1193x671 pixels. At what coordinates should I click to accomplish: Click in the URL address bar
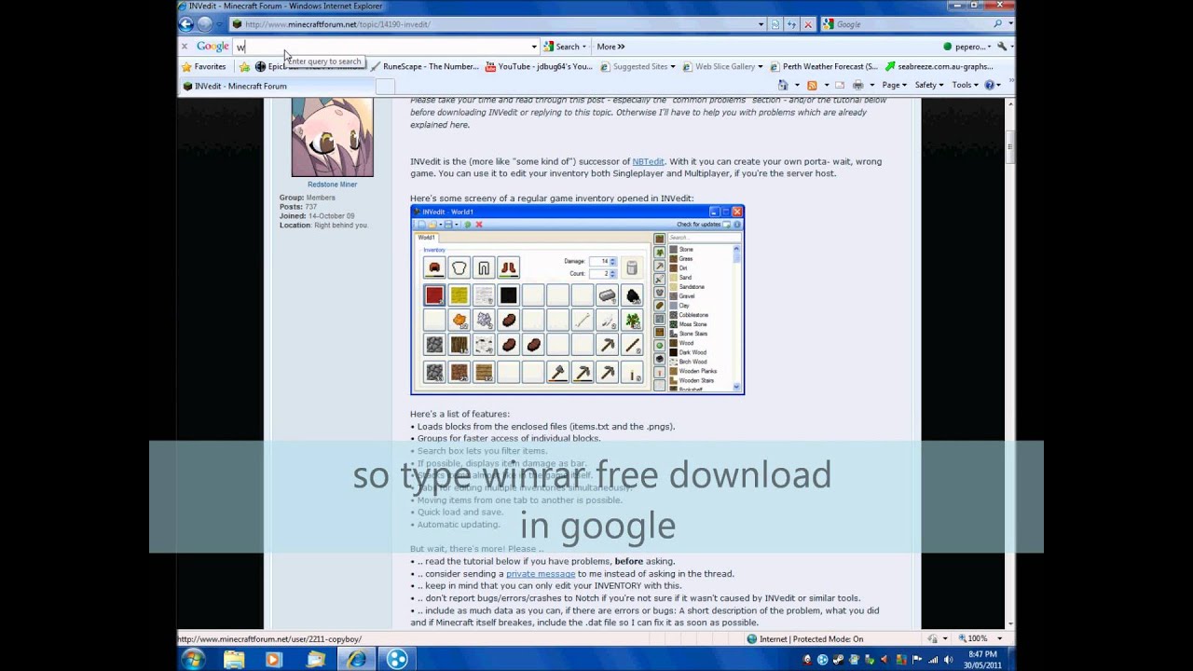coord(499,24)
